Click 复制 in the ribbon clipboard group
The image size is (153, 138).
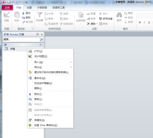pyautogui.click(x=26, y=18)
